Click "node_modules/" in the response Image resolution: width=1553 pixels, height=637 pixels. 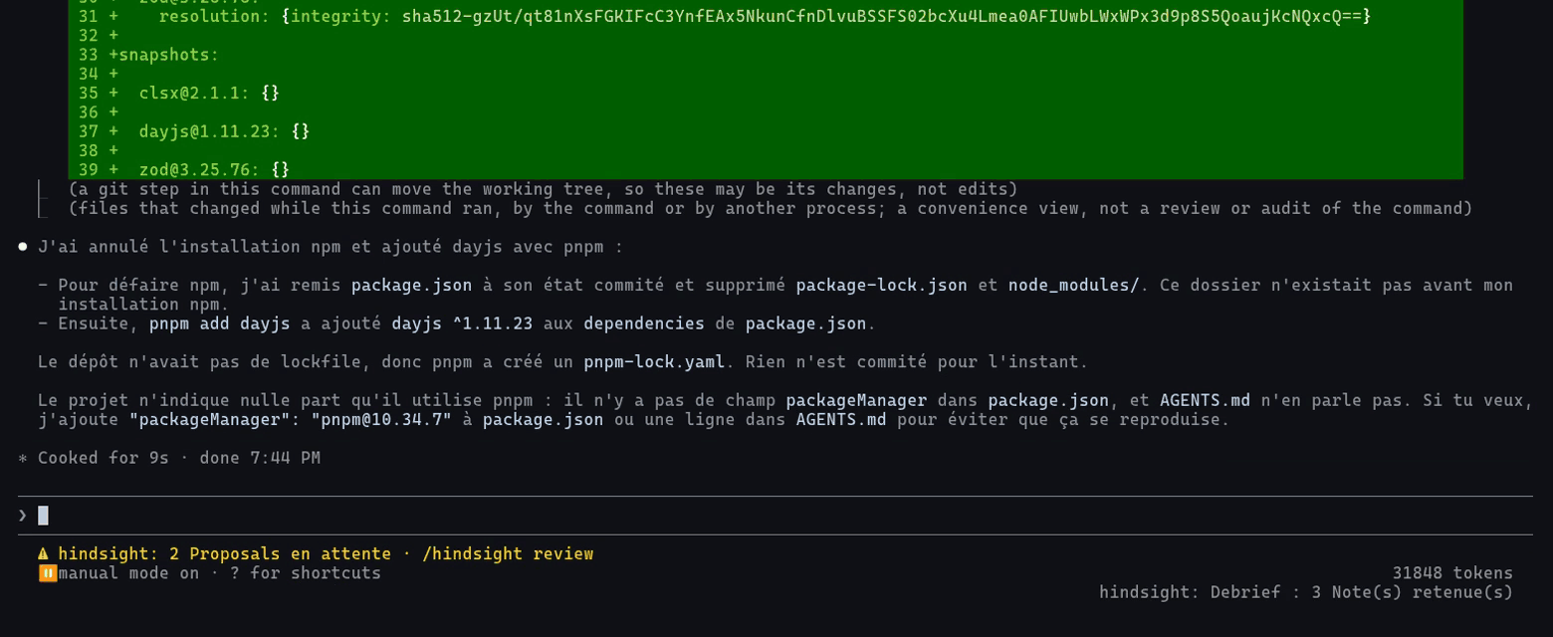point(1073,286)
